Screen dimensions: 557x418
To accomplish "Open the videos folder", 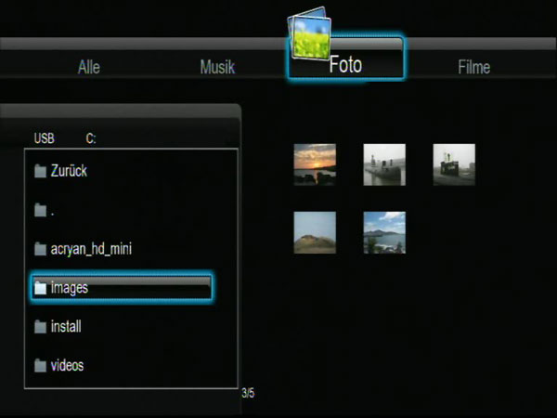I will point(67,365).
